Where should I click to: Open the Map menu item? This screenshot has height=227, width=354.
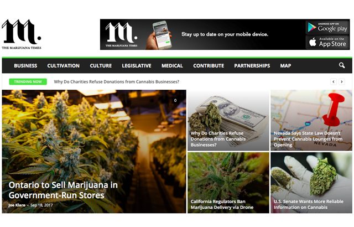[x=285, y=66]
